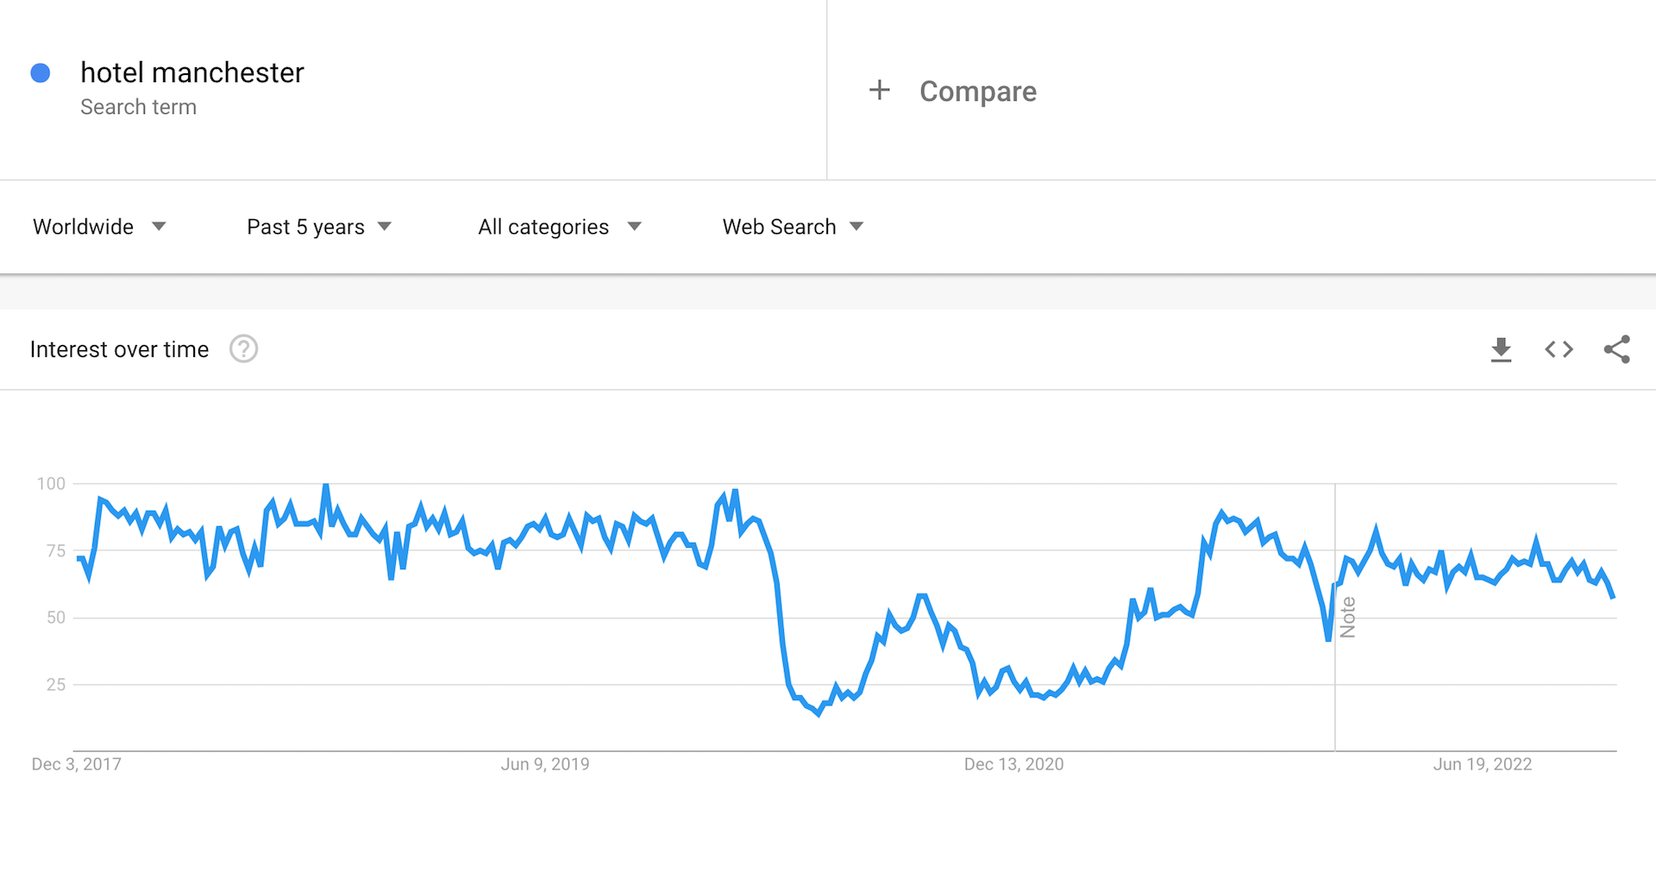Open the Interest over time help tooltip
The image size is (1656, 872).
243,349
